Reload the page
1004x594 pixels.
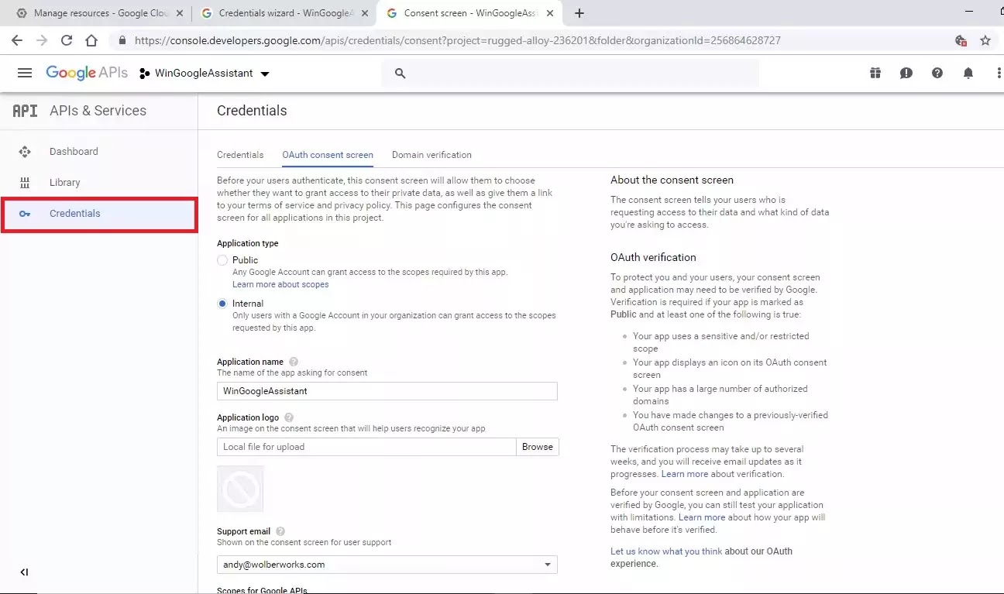click(67, 40)
